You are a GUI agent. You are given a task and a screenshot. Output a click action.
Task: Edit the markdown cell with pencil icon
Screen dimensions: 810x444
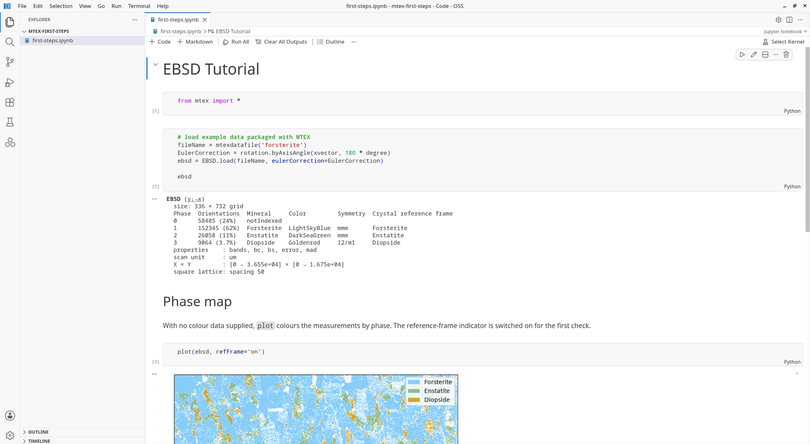(x=754, y=55)
